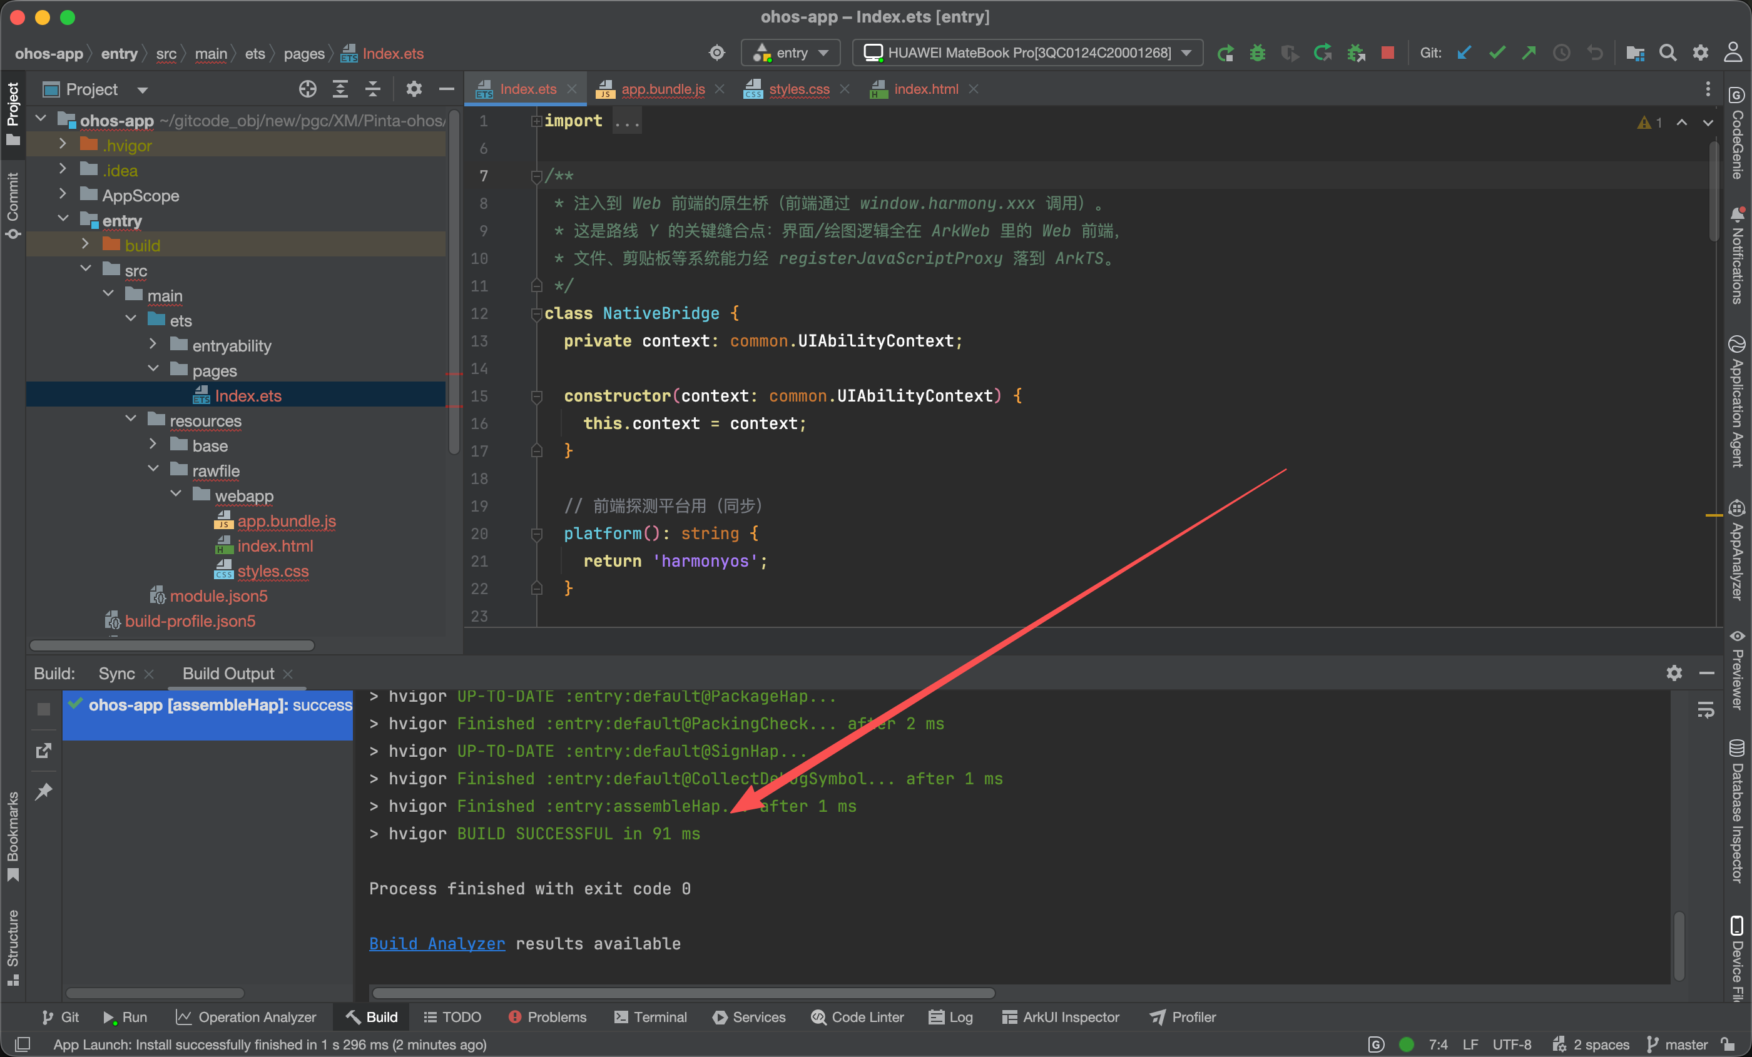1752x1057 pixels.
Task: Open AppAnalyzer side panel
Action: click(x=1736, y=550)
